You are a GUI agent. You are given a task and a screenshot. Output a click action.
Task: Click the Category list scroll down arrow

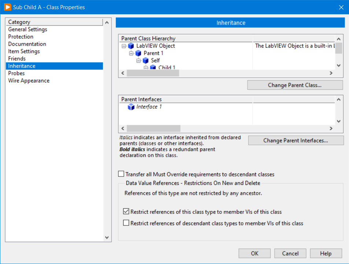tap(107, 237)
